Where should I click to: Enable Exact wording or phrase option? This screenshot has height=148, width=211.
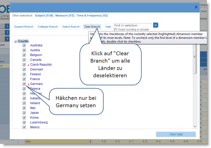click(x=116, y=30)
